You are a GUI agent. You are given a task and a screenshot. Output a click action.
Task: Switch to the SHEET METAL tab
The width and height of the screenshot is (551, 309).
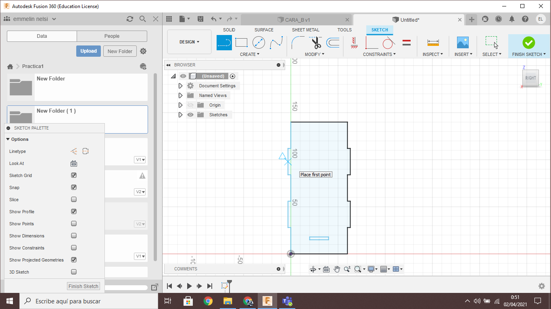click(305, 30)
